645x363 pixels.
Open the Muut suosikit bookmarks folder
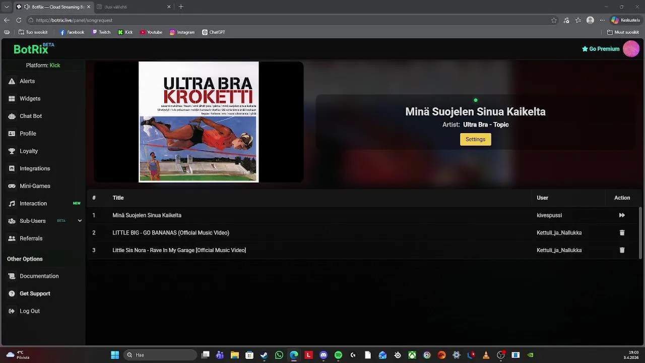point(623,32)
